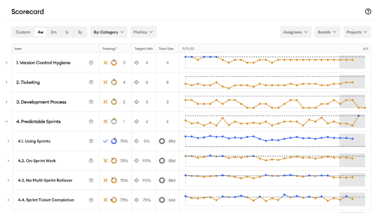The width and height of the screenshot is (376, 213).
Task: Click the target icon in Development Process row
Action: (x=137, y=102)
